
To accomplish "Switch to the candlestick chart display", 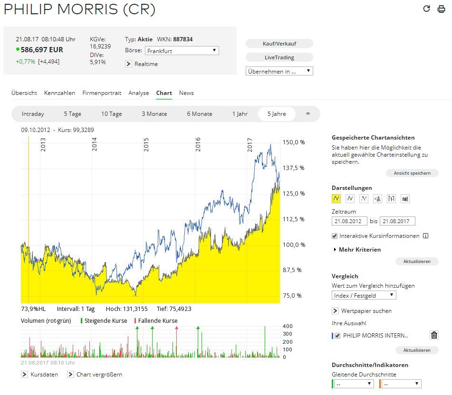I will pyautogui.click(x=405, y=198).
